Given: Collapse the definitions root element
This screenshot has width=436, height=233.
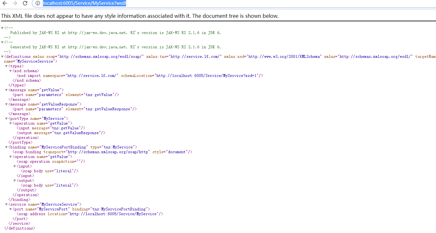Looking at the screenshot, I should [2, 57].
